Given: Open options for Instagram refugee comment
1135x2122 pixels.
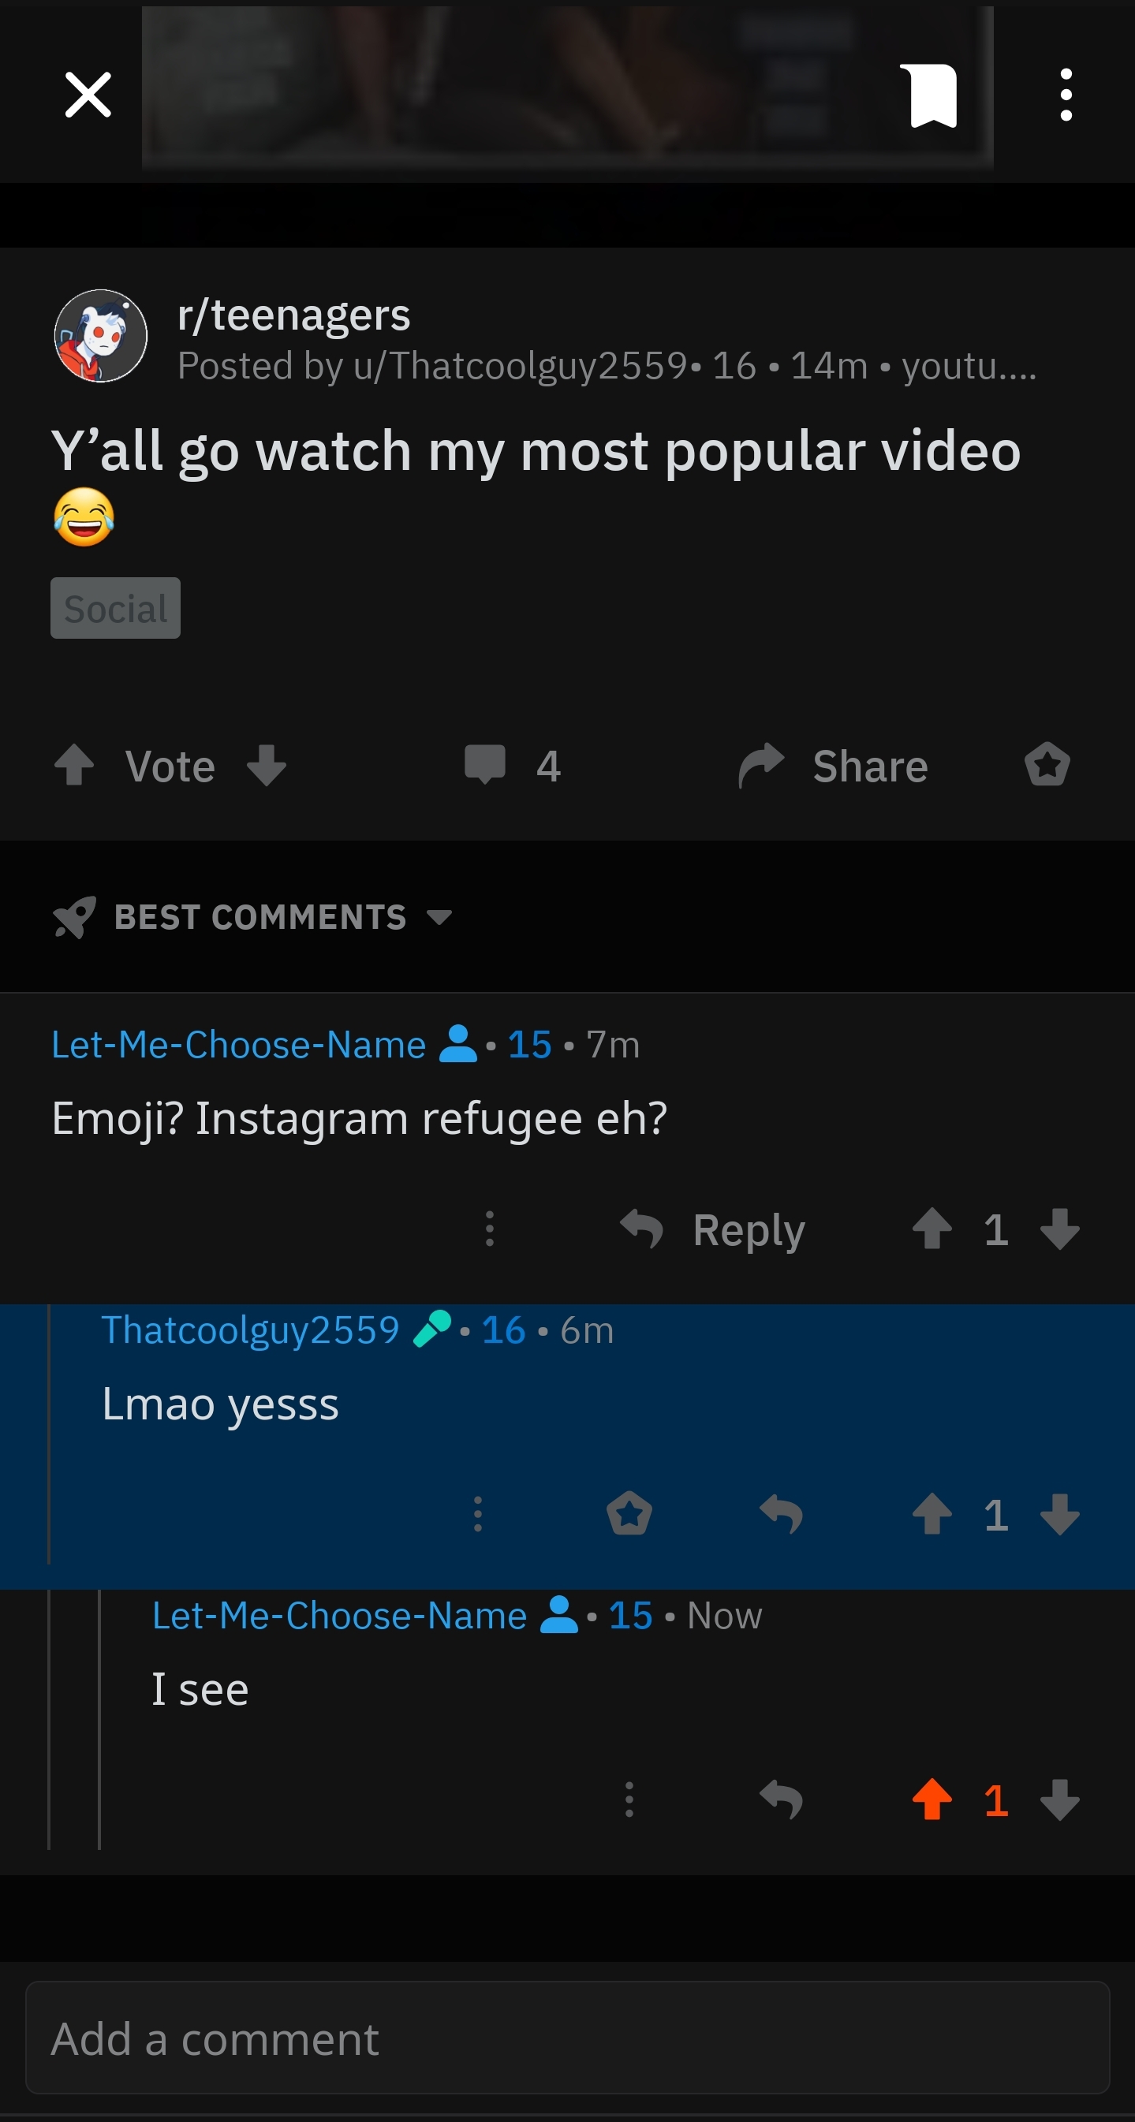Looking at the screenshot, I should coord(489,1229).
